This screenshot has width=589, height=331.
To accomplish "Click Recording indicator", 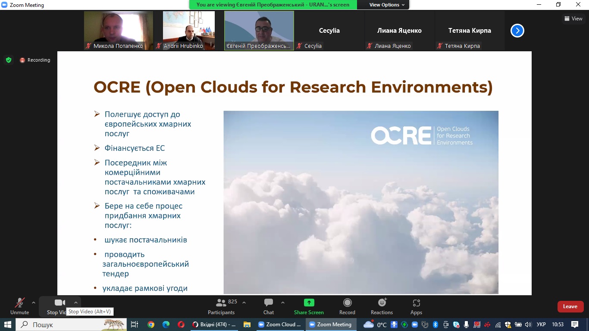I will (35, 60).
